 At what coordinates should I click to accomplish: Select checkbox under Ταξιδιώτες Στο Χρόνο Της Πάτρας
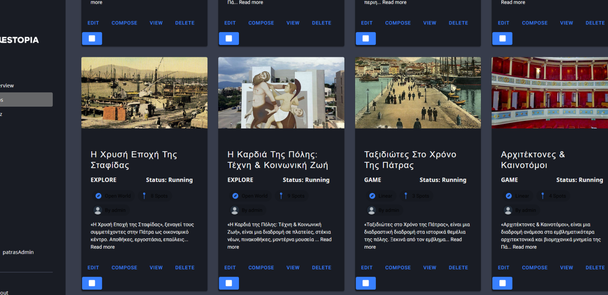point(366,283)
